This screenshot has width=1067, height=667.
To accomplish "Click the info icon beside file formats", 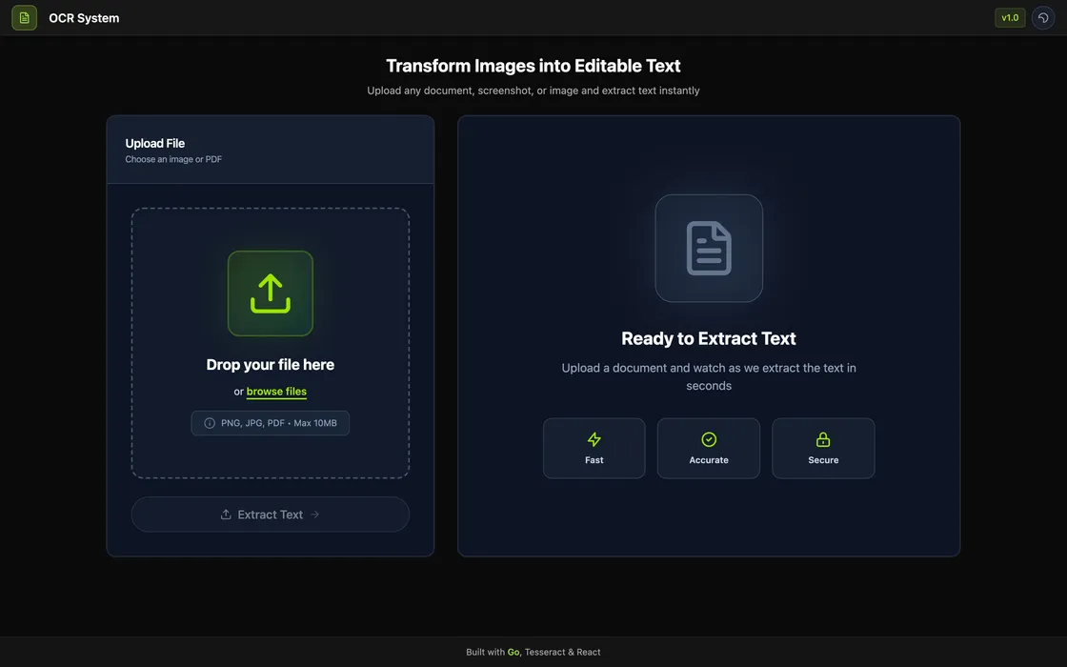I will 210,423.
